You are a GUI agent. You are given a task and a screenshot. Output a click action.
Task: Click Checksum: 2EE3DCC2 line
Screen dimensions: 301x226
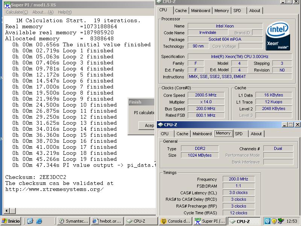pos(36,177)
